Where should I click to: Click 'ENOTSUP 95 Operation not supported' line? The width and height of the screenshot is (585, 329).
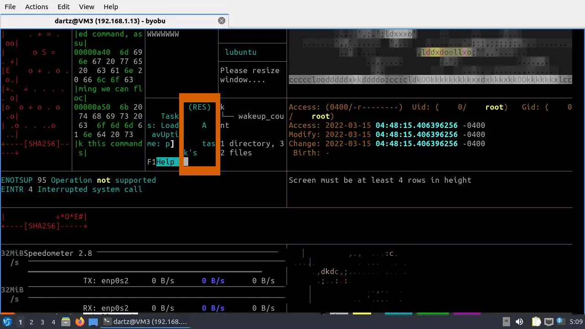point(79,180)
